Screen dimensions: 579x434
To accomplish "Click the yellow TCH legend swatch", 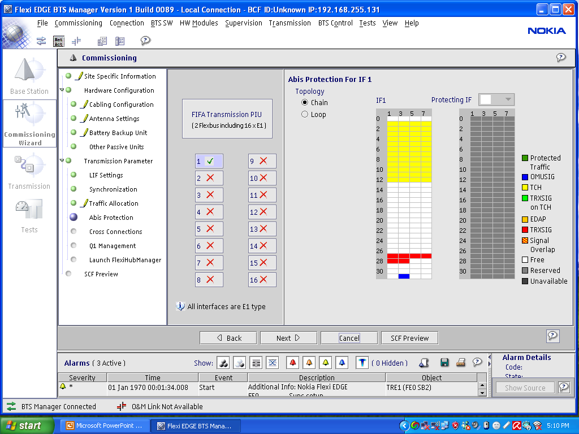I will (x=525, y=188).
